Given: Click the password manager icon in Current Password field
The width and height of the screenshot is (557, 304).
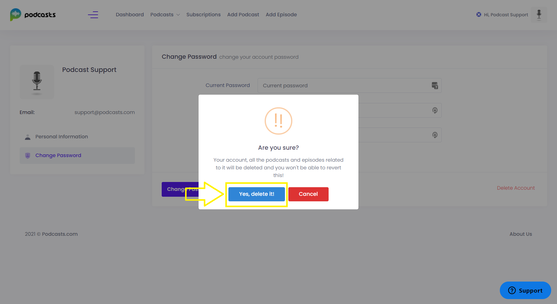Looking at the screenshot, I should pos(435,85).
